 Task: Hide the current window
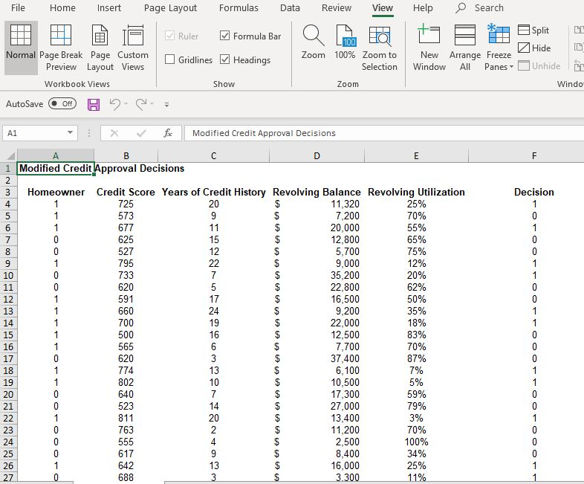[x=534, y=48]
